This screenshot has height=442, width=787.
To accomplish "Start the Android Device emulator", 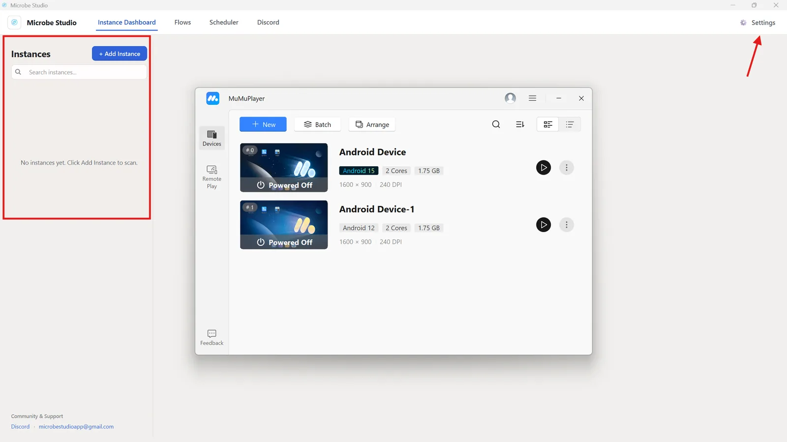I will [x=544, y=168].
